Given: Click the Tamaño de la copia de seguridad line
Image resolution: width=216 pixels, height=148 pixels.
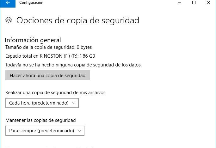Looking at the screenshot, I should (x=48, y=47).
